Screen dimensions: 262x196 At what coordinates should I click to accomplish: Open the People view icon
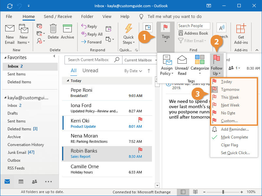point(35,182)
